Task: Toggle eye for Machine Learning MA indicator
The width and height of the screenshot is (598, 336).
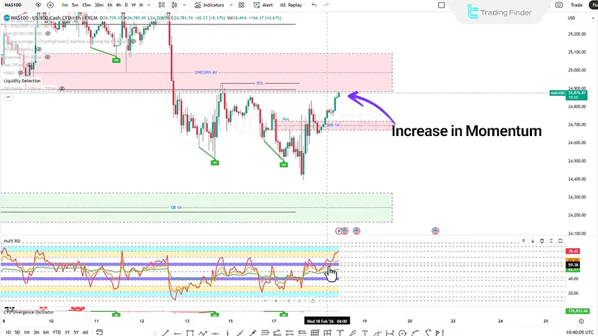Action: tap(133, 42)
